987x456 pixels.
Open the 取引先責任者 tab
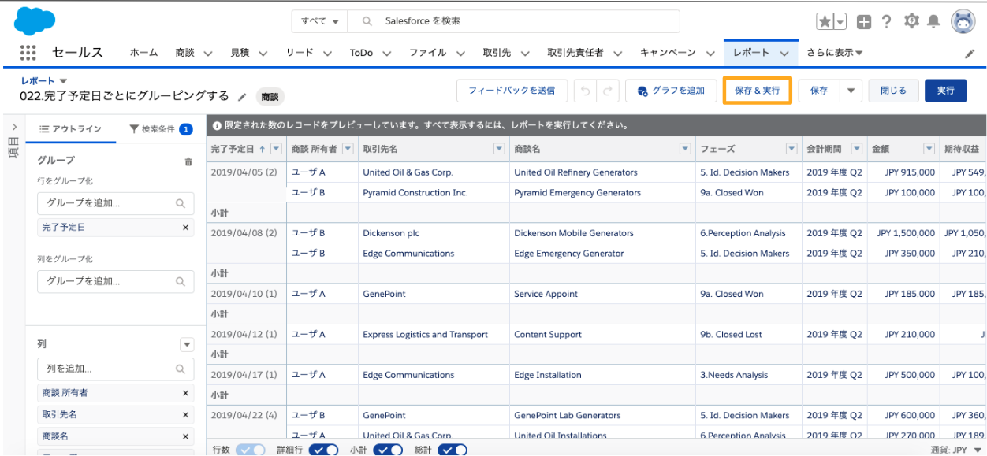click(575, 53)
